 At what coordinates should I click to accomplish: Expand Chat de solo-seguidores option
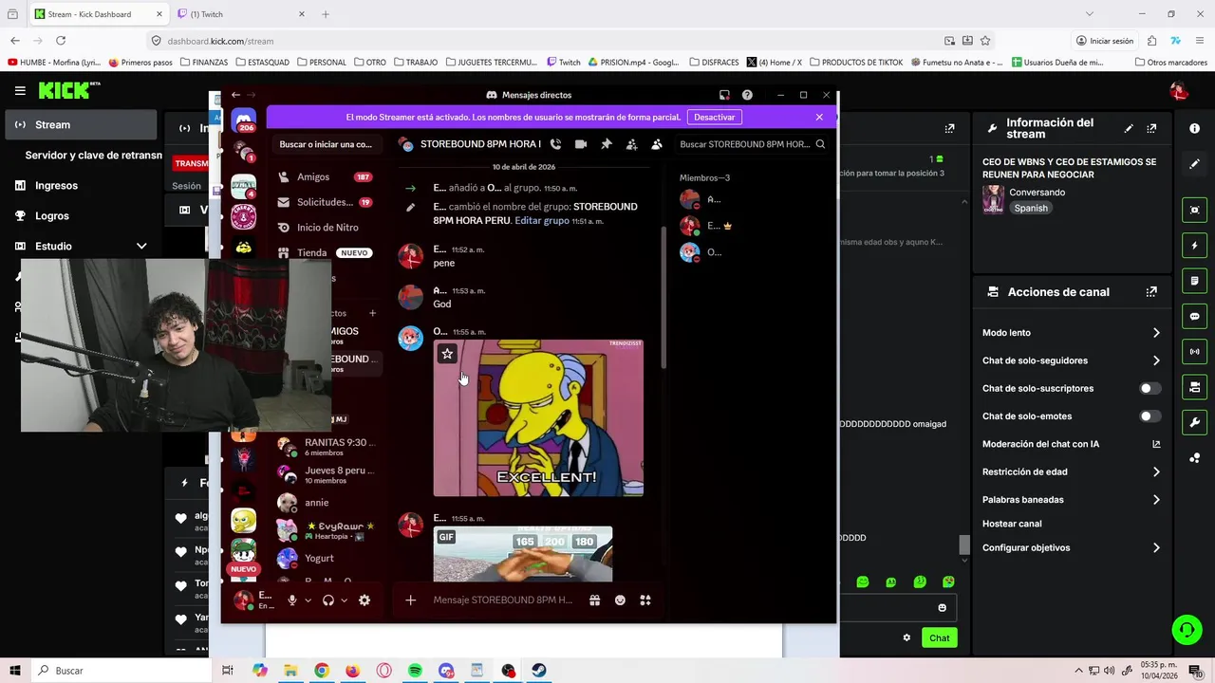[x=1071, y=360]
